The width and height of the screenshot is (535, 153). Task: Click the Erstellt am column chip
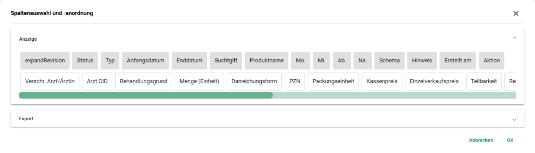458,61
